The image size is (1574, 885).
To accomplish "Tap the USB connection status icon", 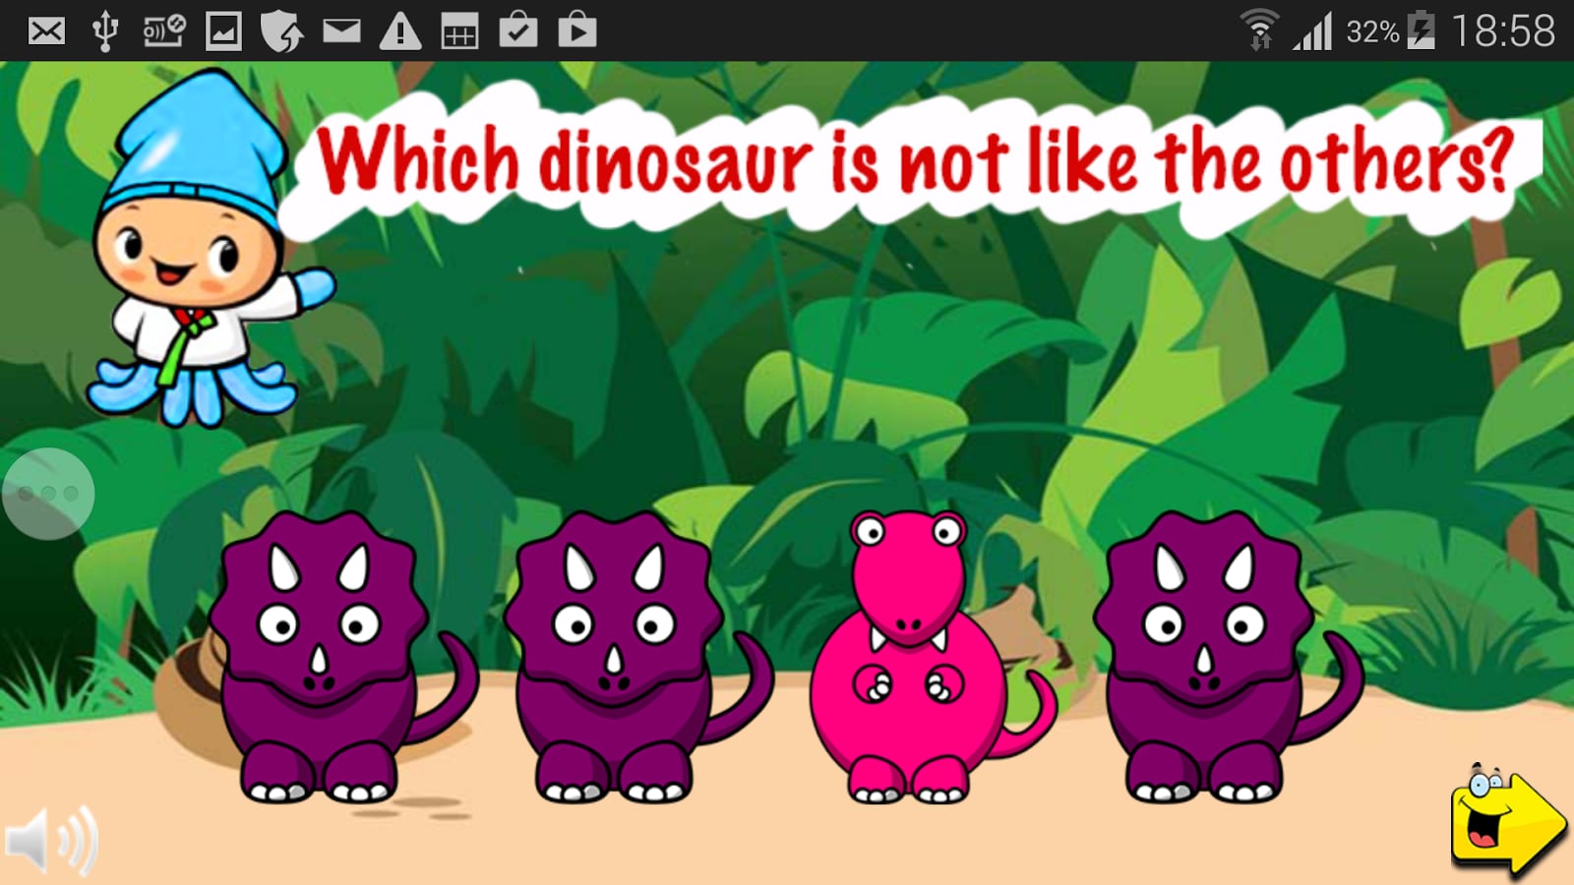I will pos(105,31).
